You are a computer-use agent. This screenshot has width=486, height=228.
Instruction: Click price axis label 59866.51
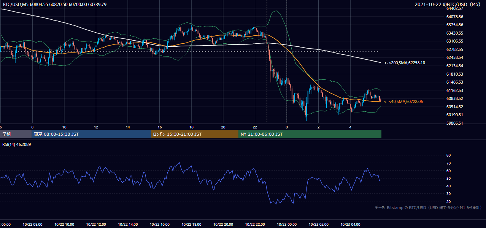tap(454, 123)
